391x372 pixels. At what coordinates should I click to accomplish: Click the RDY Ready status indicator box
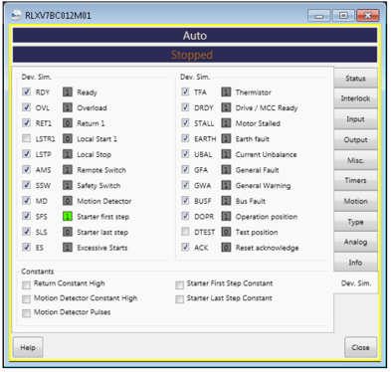click(68, 92)
